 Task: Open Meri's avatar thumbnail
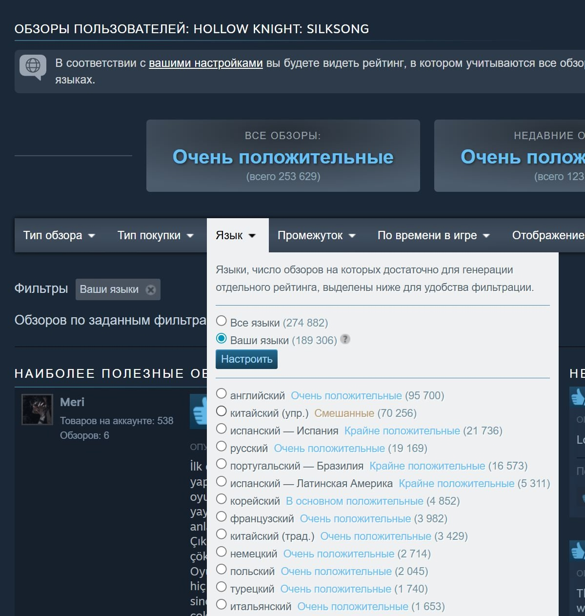click(x=37, y=410)
